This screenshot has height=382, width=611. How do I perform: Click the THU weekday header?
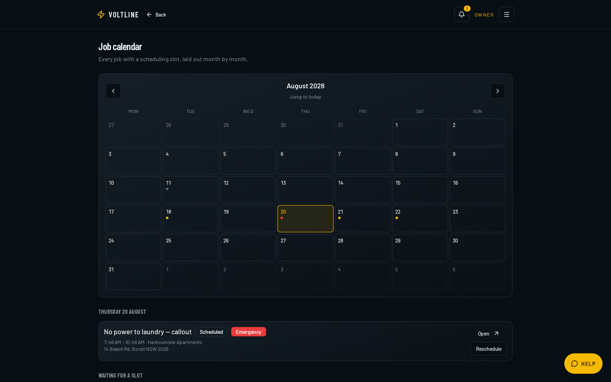[305, 111]
